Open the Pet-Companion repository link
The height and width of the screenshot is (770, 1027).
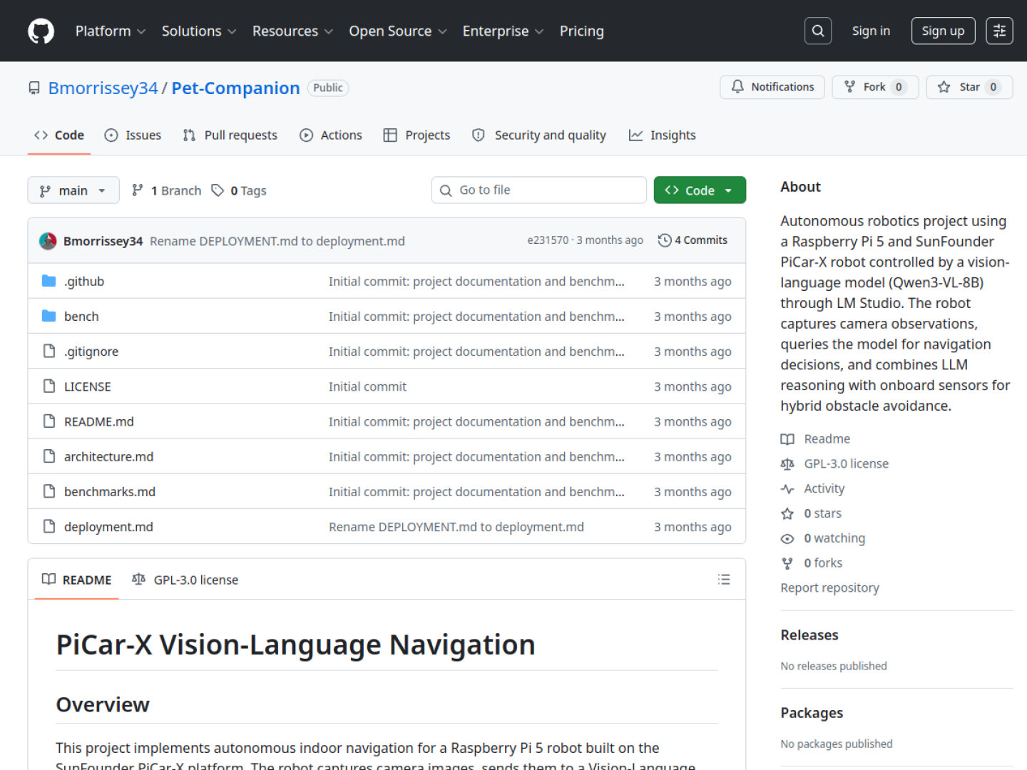click(x=235, y=88)
